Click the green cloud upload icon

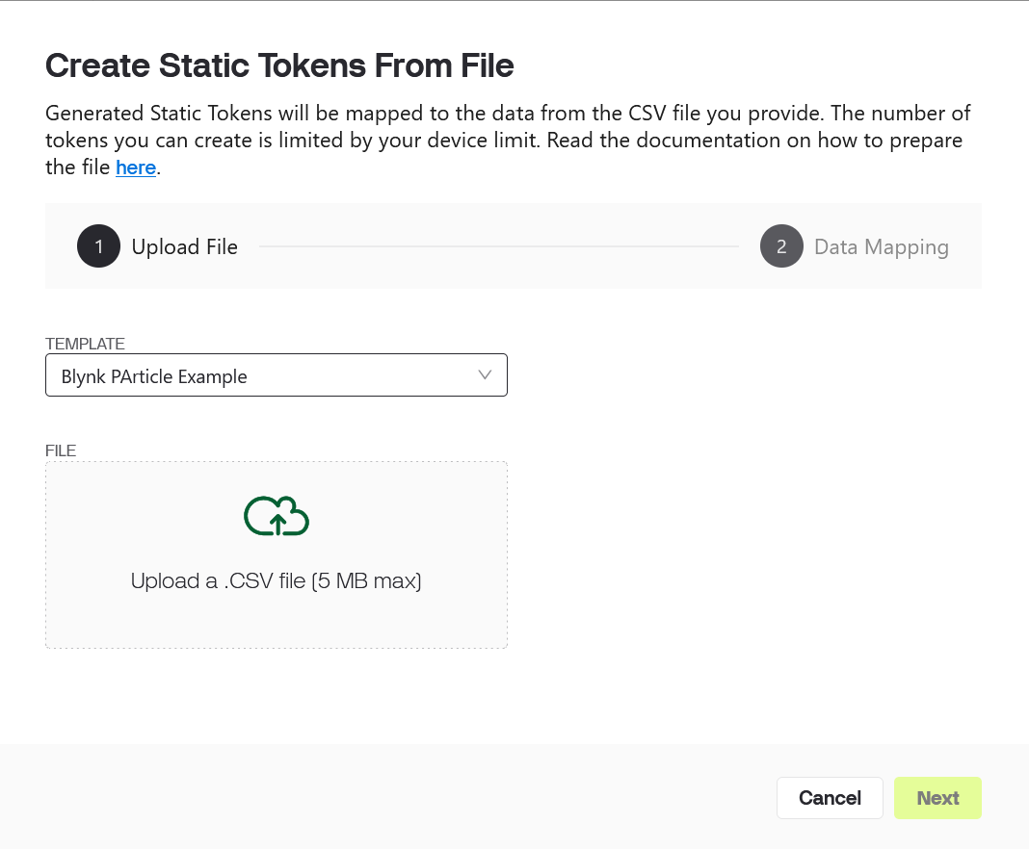pos(277,516)
